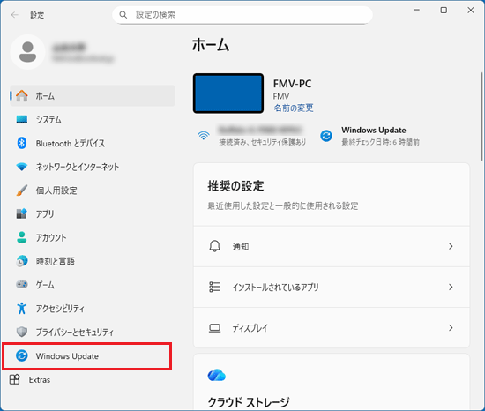Expand the 通知 row chevron

tap(451, 246)
